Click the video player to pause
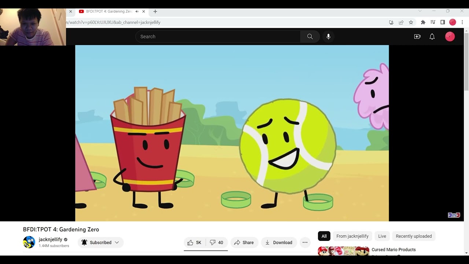Image resolution: width=469 pixels, height=264 pixels. point(232,133)
